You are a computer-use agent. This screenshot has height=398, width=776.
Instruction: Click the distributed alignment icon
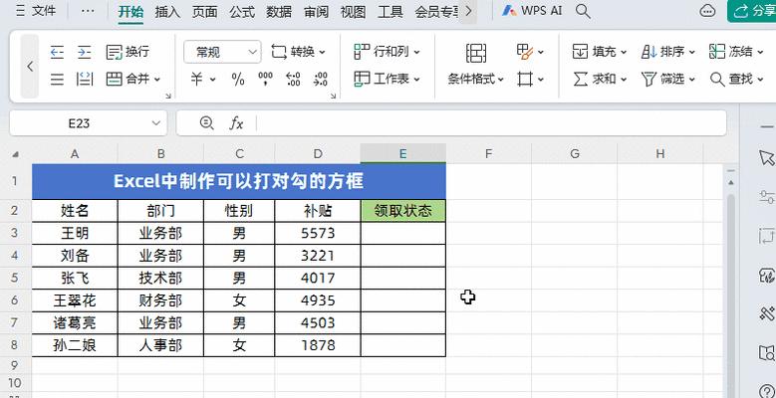85,79
